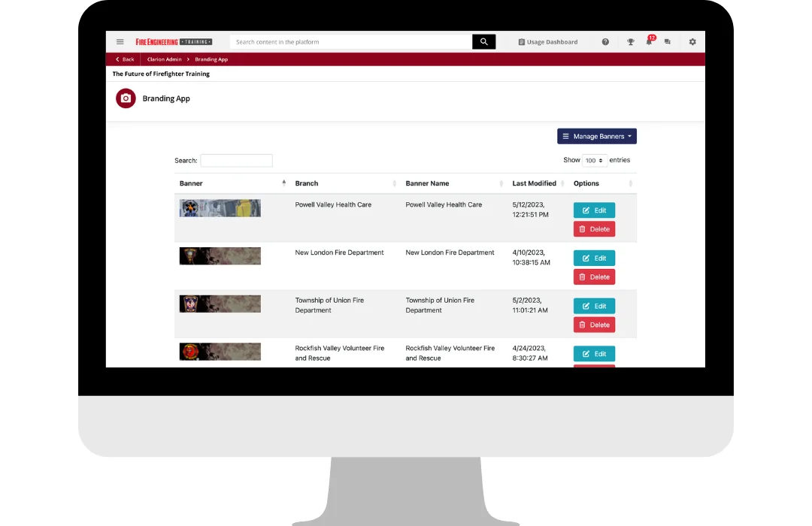Go to Clarion Admin breadcrumb

click(x=162, y=59)
